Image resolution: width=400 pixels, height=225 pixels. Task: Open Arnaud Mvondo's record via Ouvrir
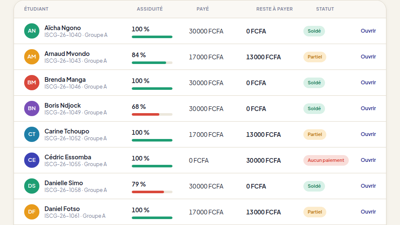[368, 57]
